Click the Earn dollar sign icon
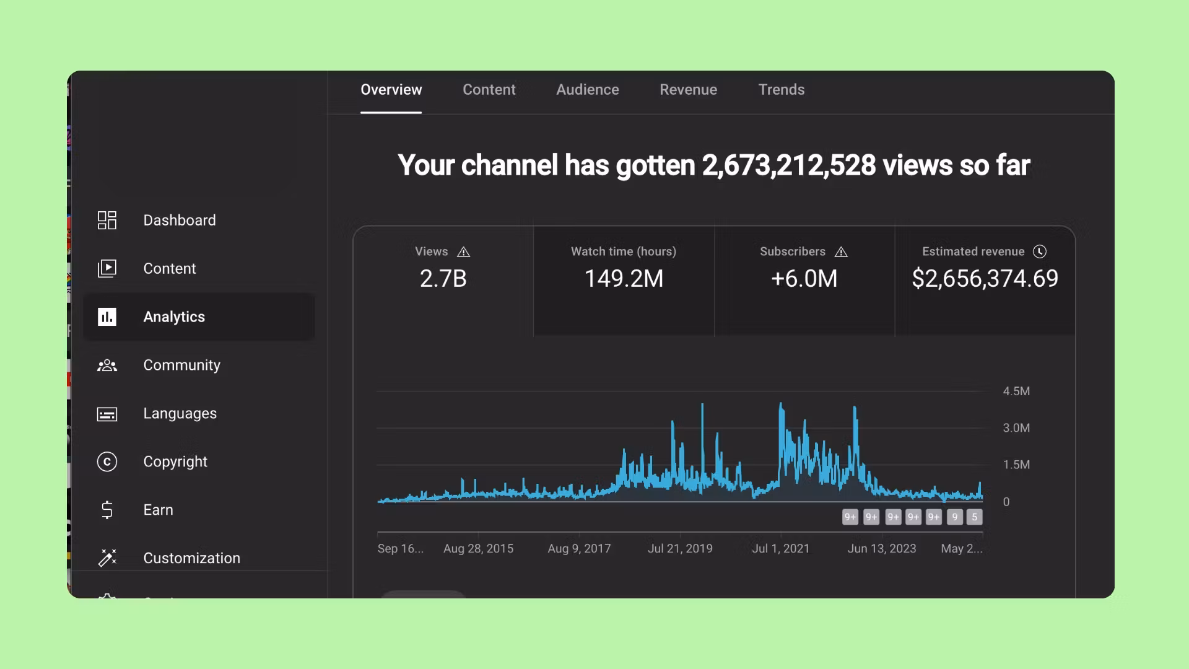The image size is (1189, 669). click(107, 510)
